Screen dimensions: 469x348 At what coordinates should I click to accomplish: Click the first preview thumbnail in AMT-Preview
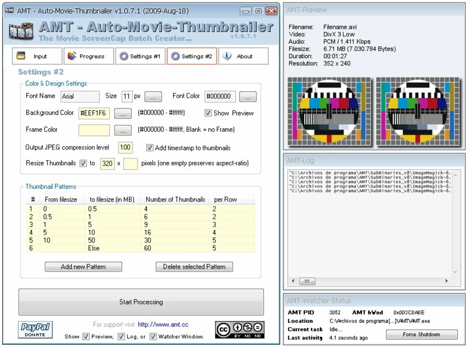(330, 111)
